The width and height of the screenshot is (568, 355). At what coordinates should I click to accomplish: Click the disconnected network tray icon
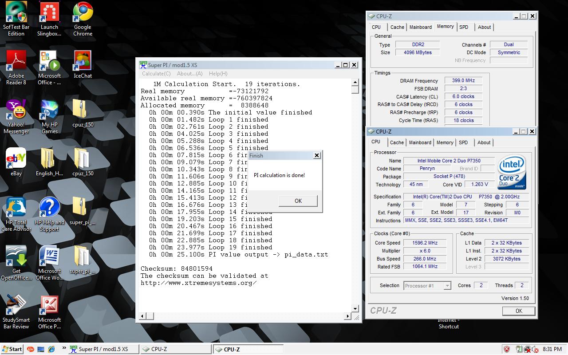pyautogui.click(x=528, y=349)
